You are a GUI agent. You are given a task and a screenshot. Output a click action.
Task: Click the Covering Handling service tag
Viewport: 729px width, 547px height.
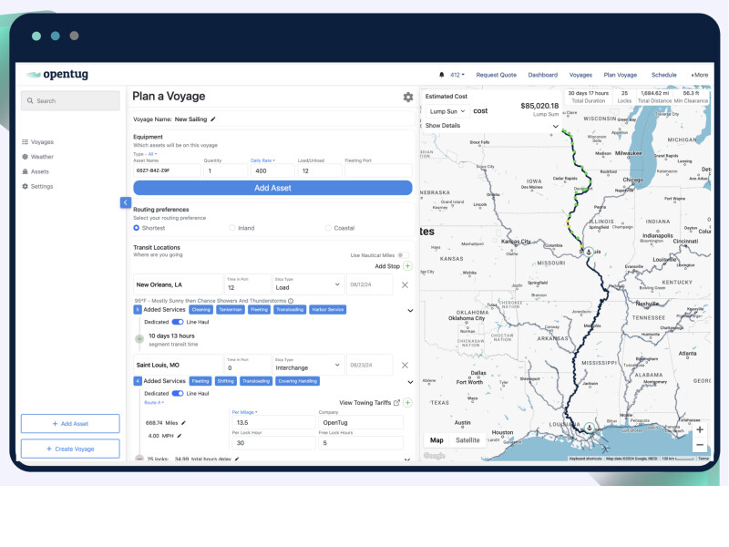click(x=298, y=381)
